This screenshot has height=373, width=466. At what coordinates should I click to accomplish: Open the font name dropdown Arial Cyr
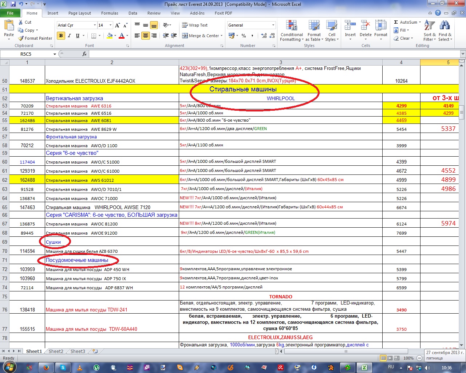(95, 25)
